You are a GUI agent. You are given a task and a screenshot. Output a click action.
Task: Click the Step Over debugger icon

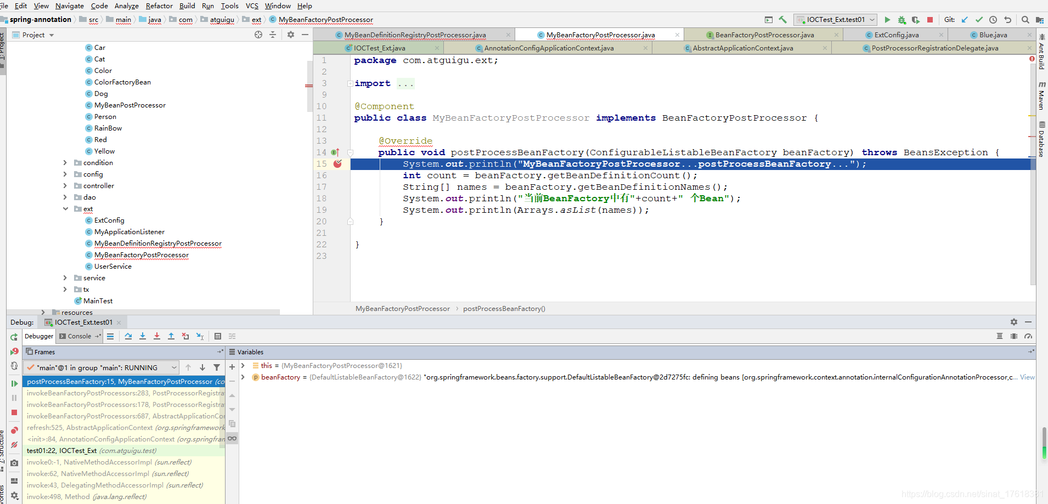coord(128,336)
